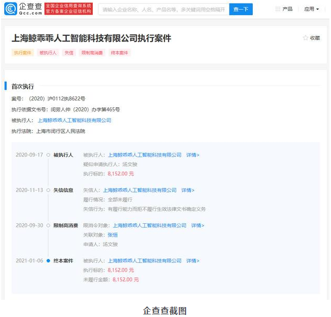This screenshot has width=331, height=317.
Task: Select the 执行案件 tag
Action: pos(22,53)
